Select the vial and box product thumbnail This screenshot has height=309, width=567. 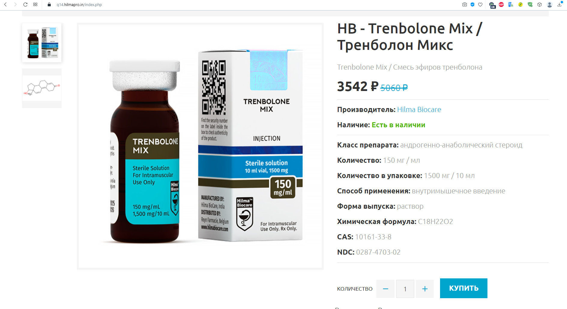pyautogui.click(x=42, y=43)
